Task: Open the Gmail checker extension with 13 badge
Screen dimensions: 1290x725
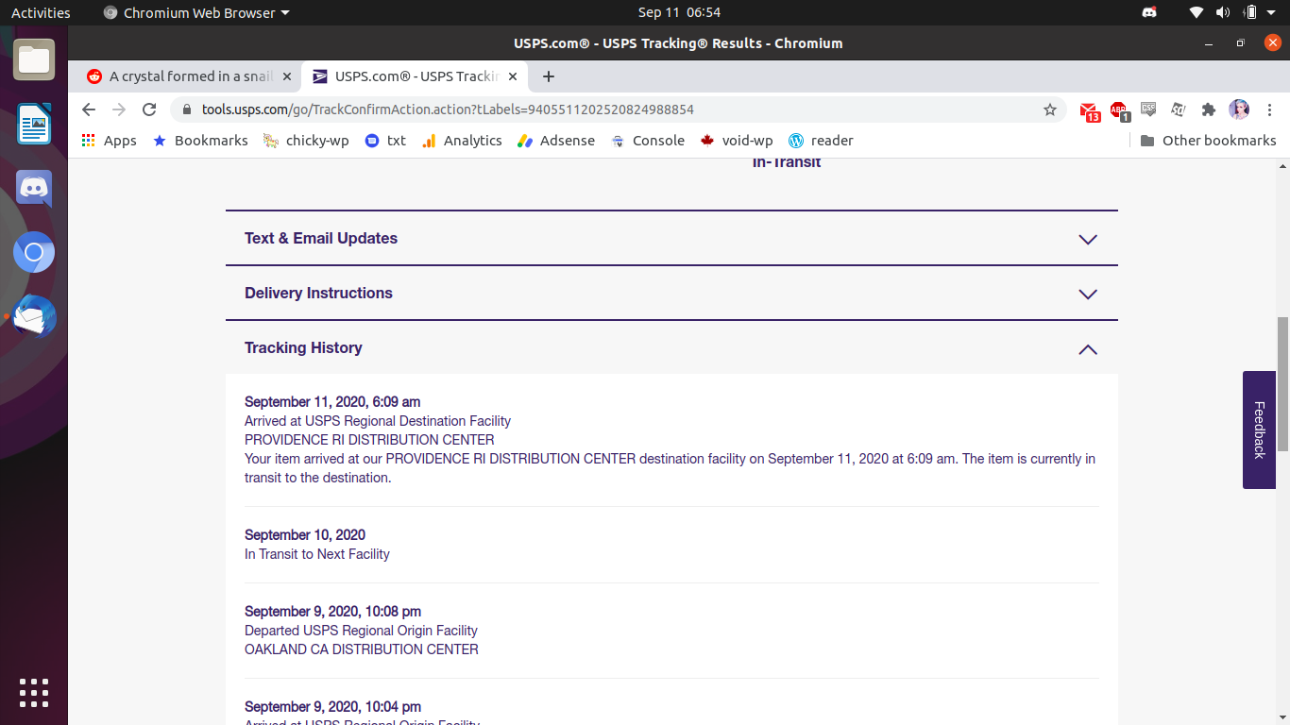Action: [x=1090, y=111]
